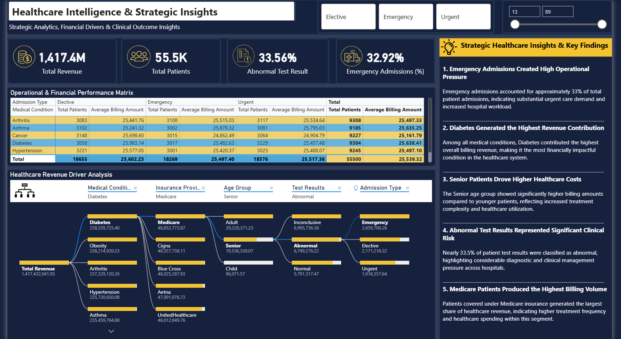Click the 55.5K Total Patients value
Screen dimensions: 621x339
click(x=171, y=57)
